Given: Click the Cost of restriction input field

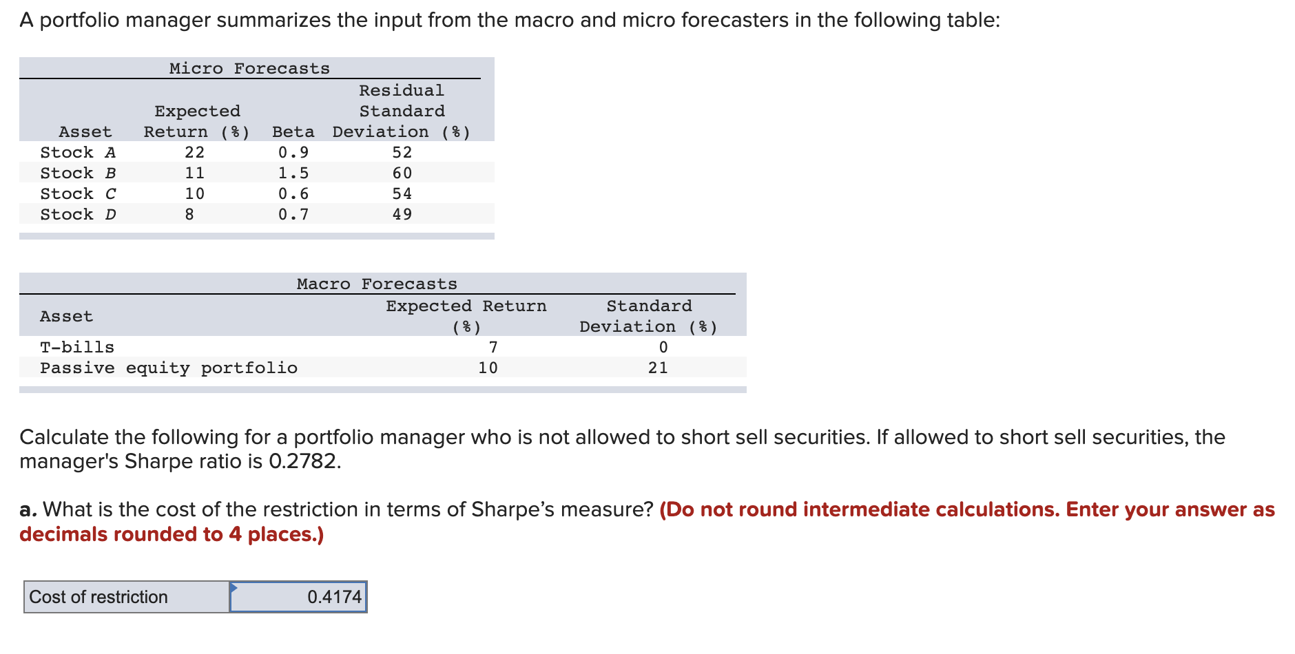Looking at the screenshot, I should pyautogui.click(x=298, y=598).
